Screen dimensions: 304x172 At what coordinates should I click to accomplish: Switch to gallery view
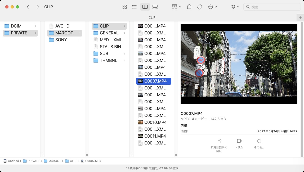[155, 7]
